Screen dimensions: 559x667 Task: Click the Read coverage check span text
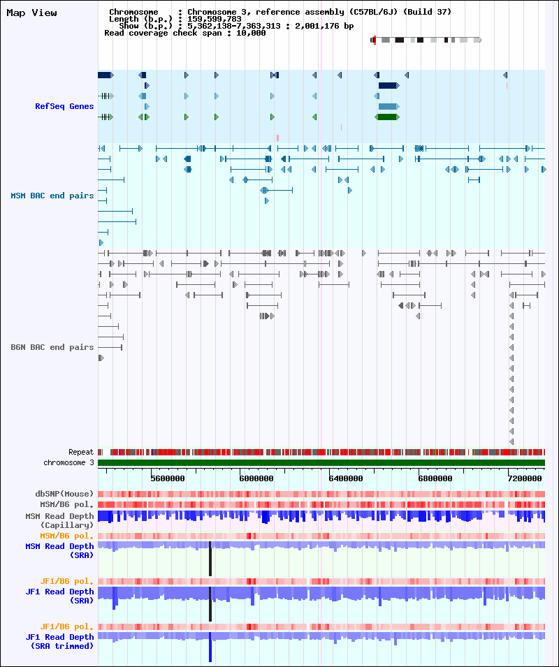click(185, 34)
